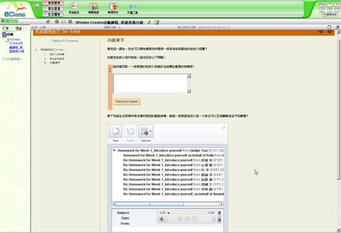The image size is (341, 233).
Task: Click the Check your answer button
Action: coord(127,102)
